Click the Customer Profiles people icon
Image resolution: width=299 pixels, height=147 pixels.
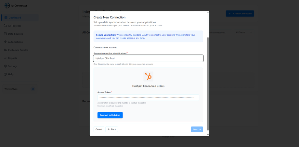[5, 50]
